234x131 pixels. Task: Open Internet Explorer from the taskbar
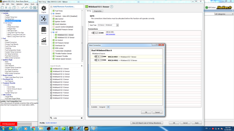[18, 128]
